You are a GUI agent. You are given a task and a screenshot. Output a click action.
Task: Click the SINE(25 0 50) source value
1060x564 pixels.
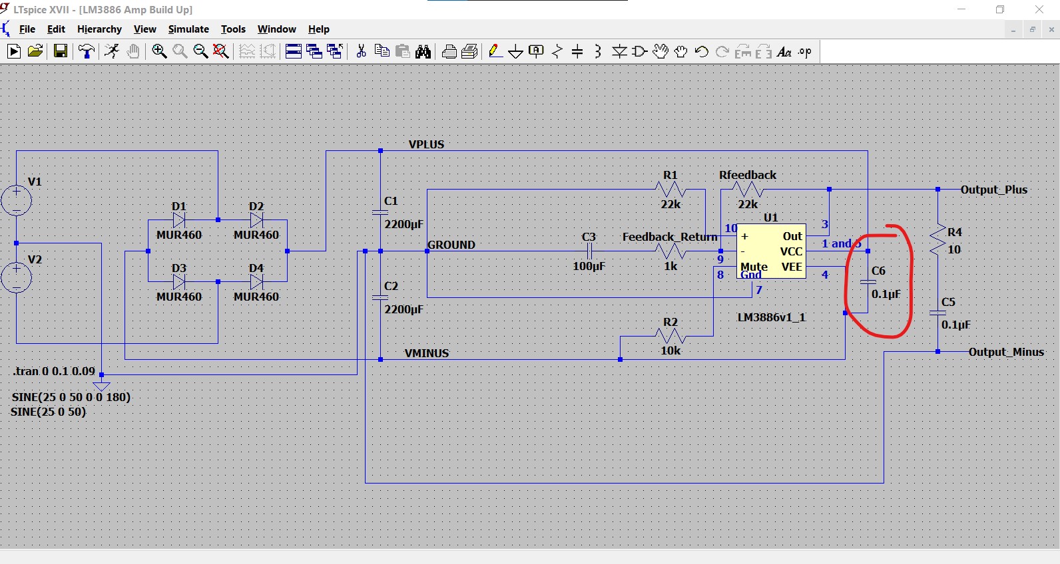coord(48,412)
